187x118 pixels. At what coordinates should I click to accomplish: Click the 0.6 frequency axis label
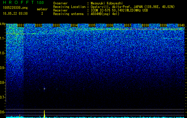(x=2, y=112)
